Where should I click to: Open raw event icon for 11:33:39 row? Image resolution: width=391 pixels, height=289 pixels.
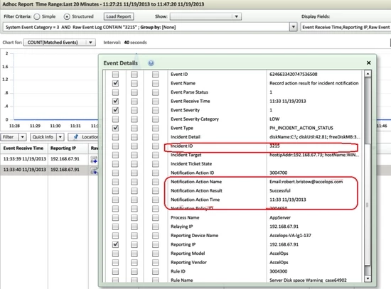94,160
